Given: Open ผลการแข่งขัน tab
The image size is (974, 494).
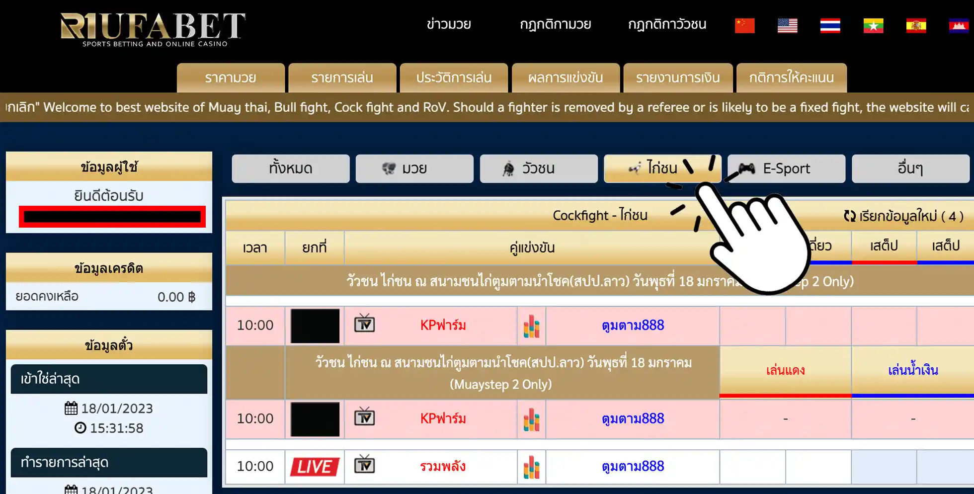Looking at the screenshot, I should pos(566,78).
